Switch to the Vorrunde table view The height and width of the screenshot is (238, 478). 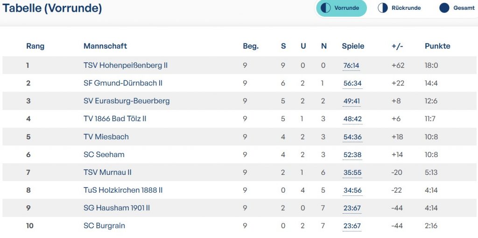(346, 8)
